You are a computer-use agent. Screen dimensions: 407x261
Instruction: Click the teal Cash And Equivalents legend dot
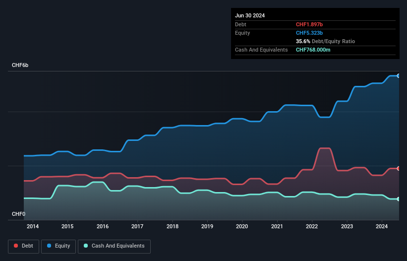[x=86, y=246]
